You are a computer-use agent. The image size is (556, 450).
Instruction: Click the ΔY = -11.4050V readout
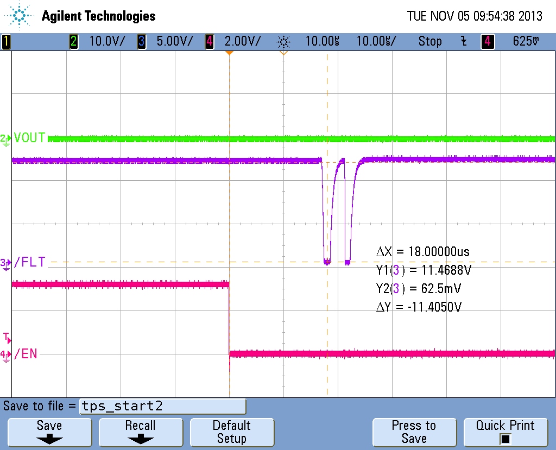click(419, 307)
